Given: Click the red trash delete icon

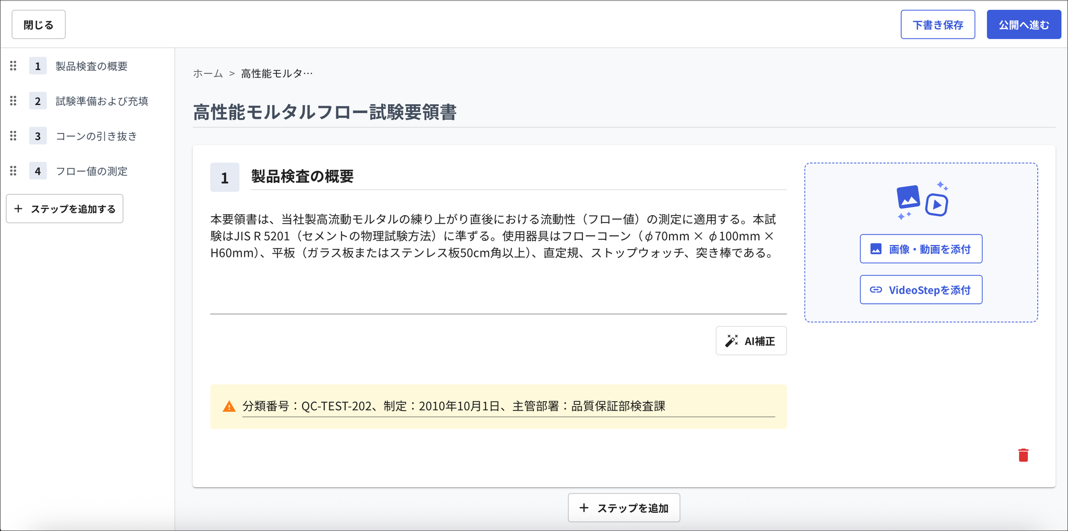Looking at the screenshot, I should pyautogui.click(x=1023, y=455).
